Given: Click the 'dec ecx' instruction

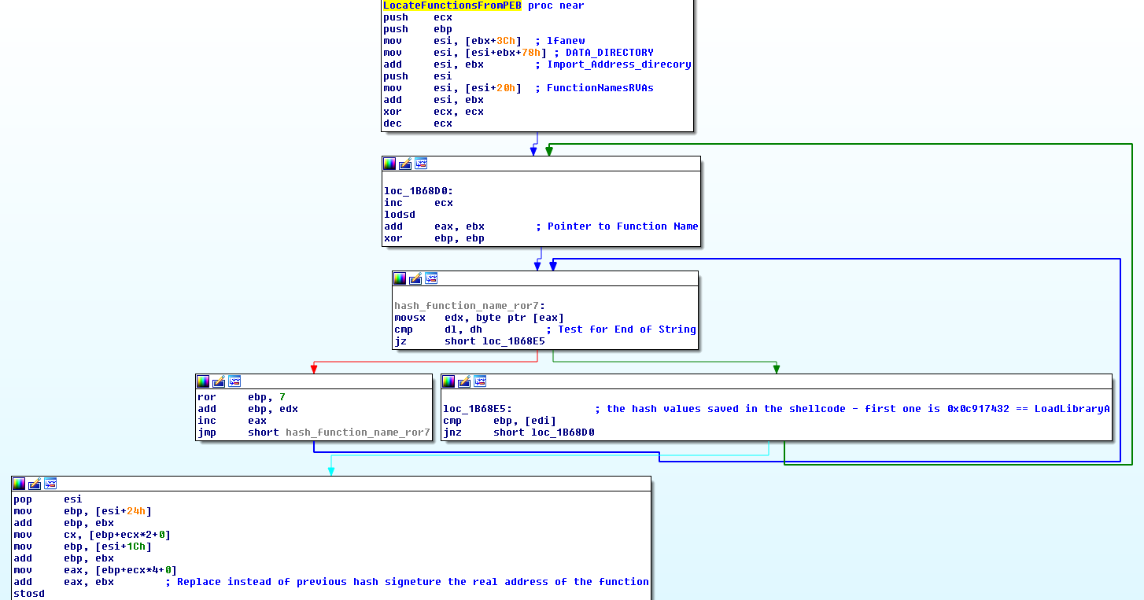Looking at the screenshot, I should tap(418, 123).
